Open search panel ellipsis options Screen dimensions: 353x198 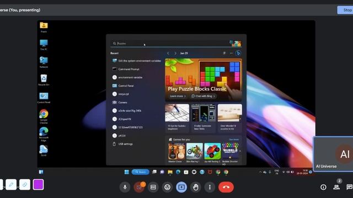point(231,53)
